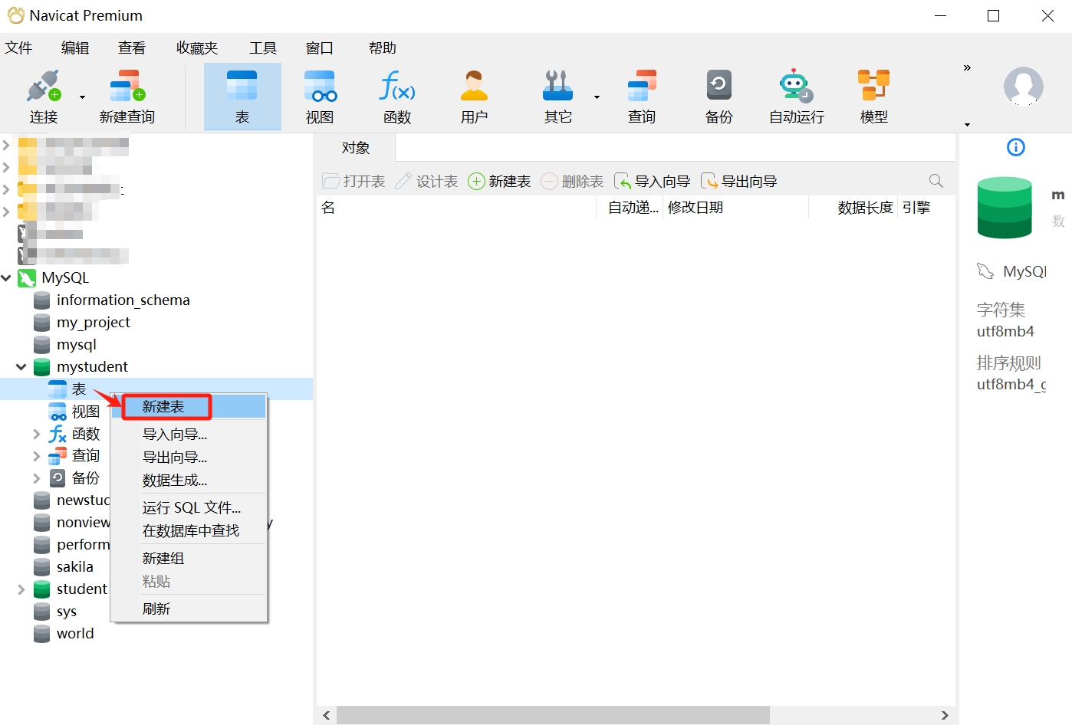The image size is (1072, 725).
Task: Open the 备份 (Backup) toolbar icon
Action: pyautogui.click(x=719, y=96)
